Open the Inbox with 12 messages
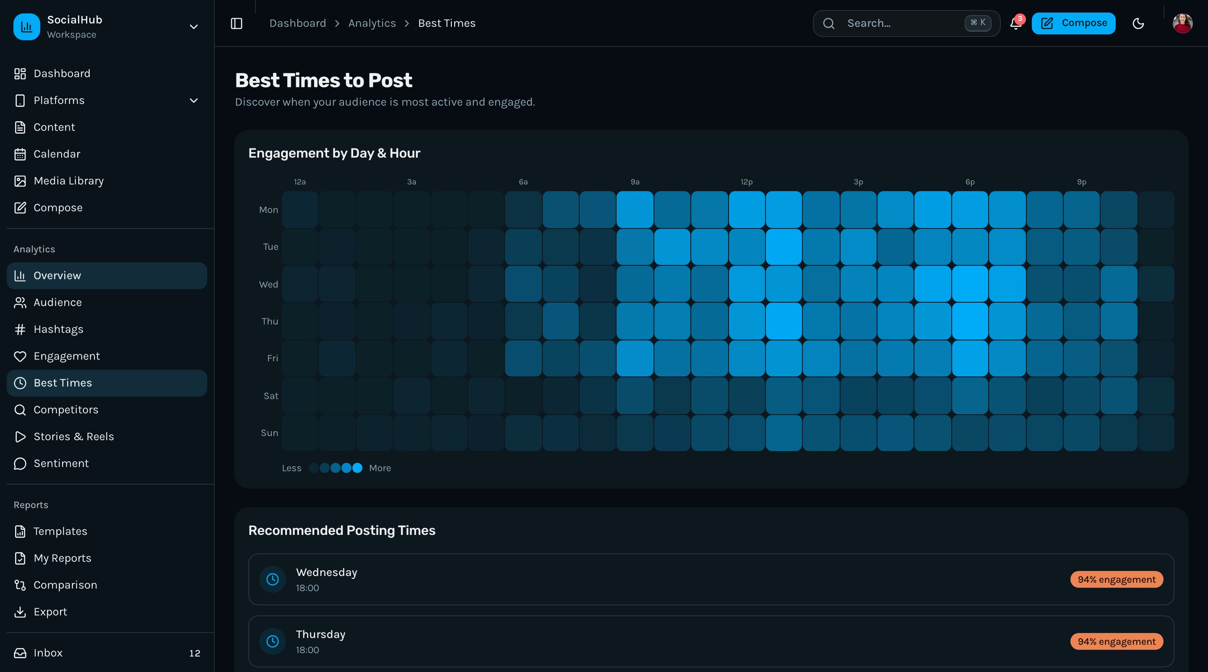Screen dimensions: 1208x672 coord(107,653)
